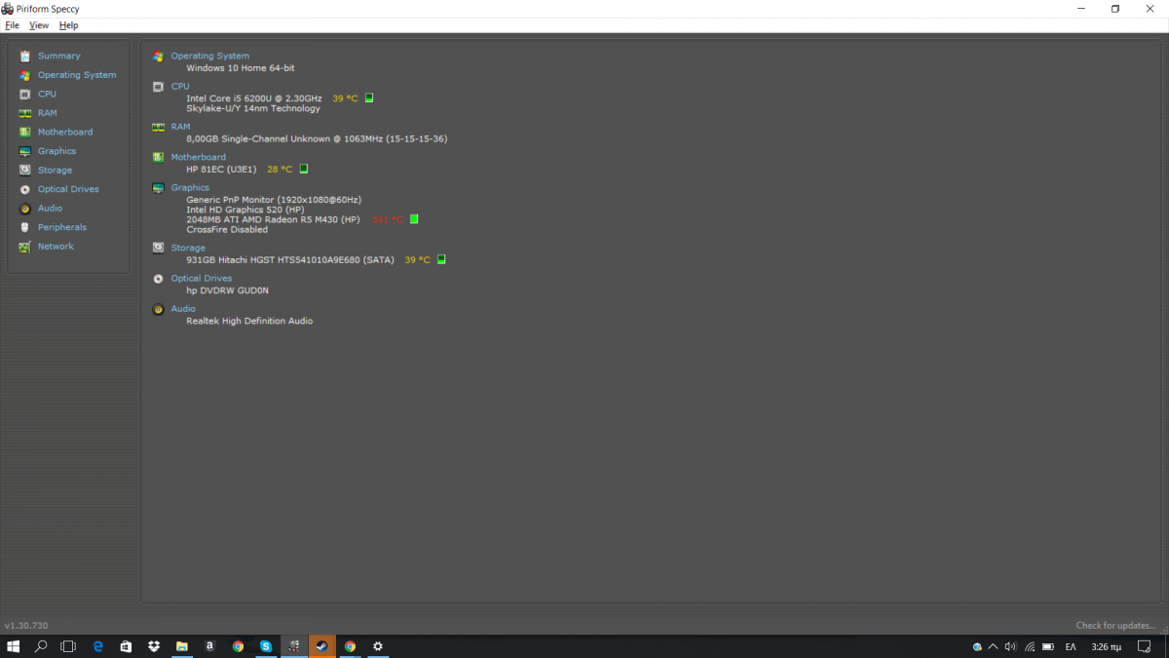1169x658 pixels.
Task: Click the ΕΛ language indicator
Action: tap(1071, 646)
